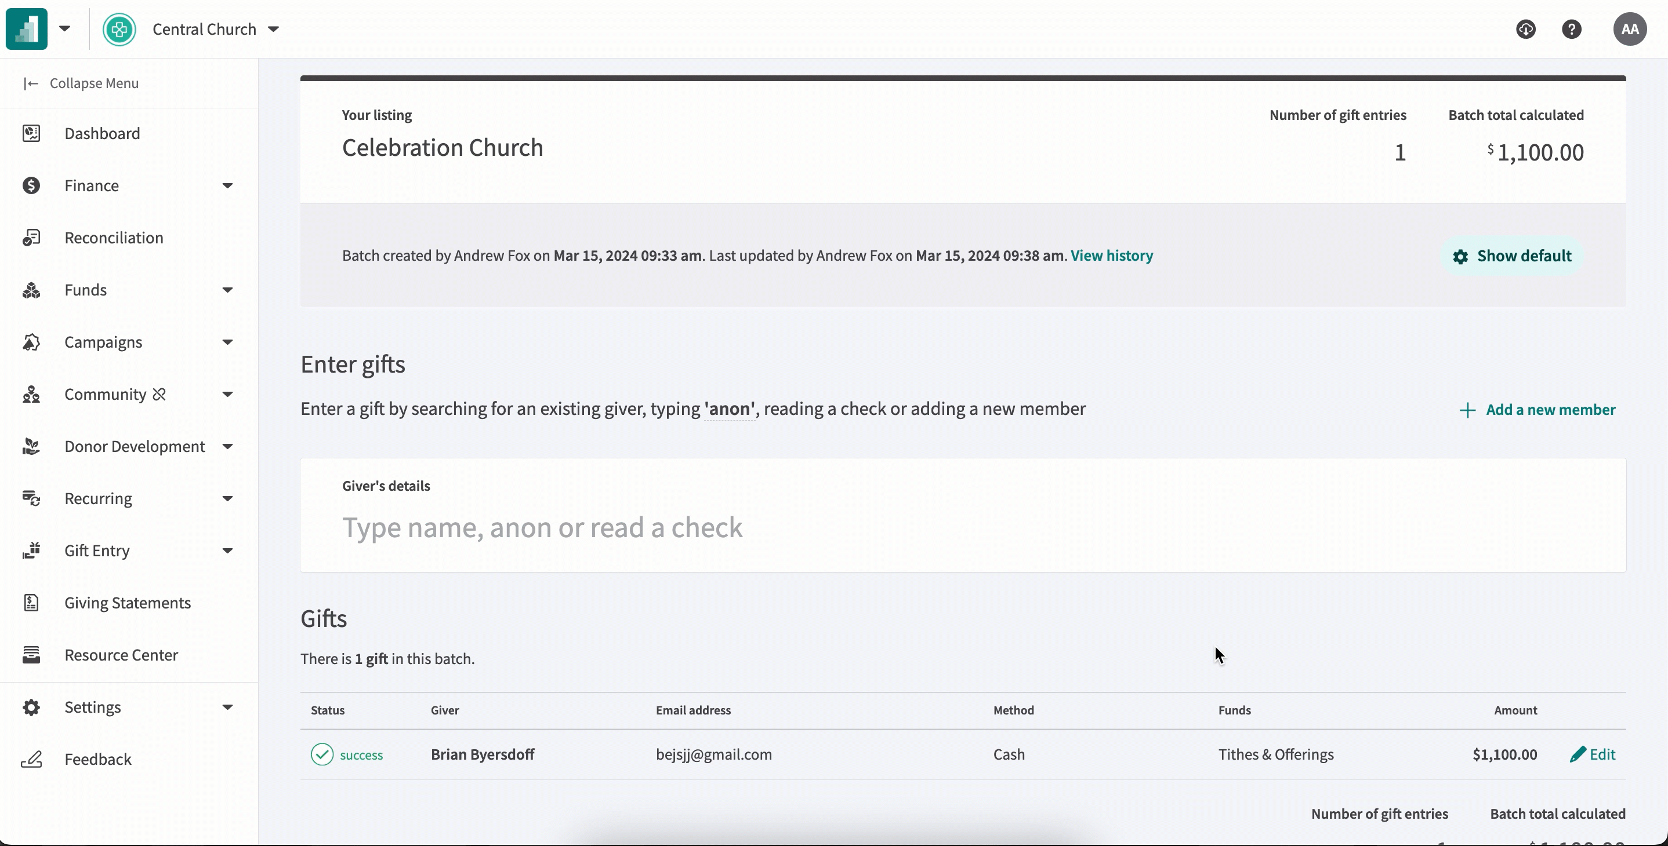
Task: Click the download/cloud icon in top bar
Action: click(x=1525, y=29)
